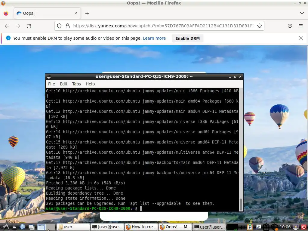Switch to the 'user' file manager taskbar item
The width and height of the screenshot is (308, 231).
pos(73,227)
